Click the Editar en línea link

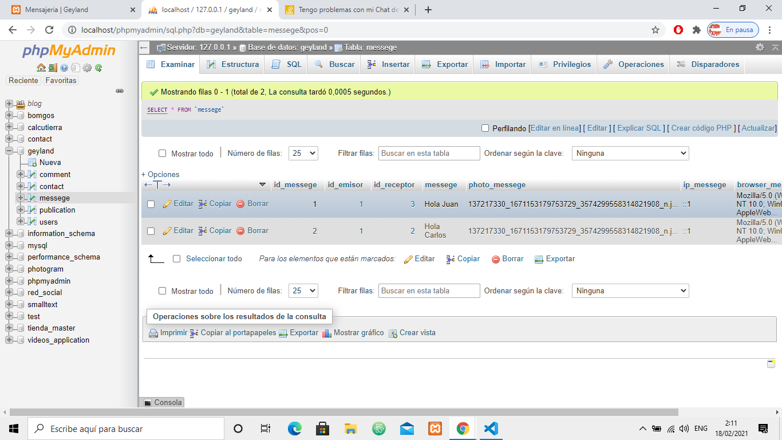click(x=555, y=128)
